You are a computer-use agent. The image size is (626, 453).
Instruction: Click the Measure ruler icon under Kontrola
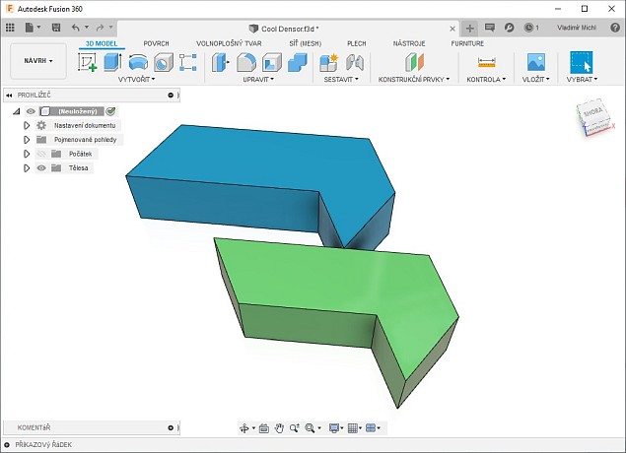click(x=485, y=62)
